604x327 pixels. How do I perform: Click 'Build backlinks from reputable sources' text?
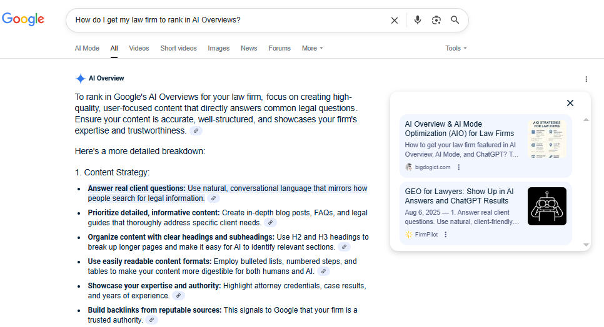(x=154, y=310)
